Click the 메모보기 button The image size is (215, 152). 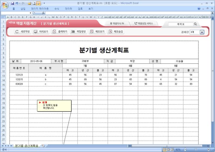click(97, 32)
